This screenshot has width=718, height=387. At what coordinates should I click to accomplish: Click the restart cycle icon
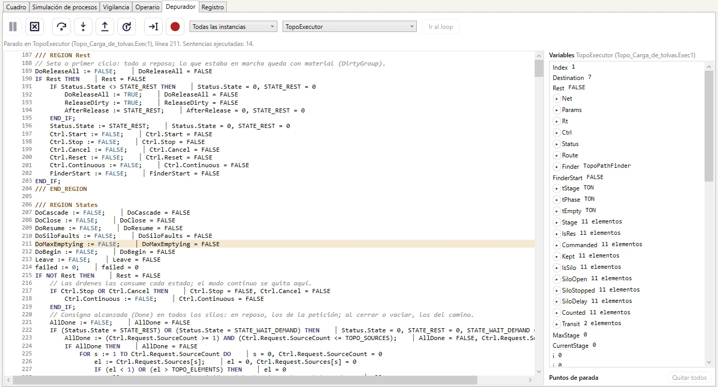point(127,27)
